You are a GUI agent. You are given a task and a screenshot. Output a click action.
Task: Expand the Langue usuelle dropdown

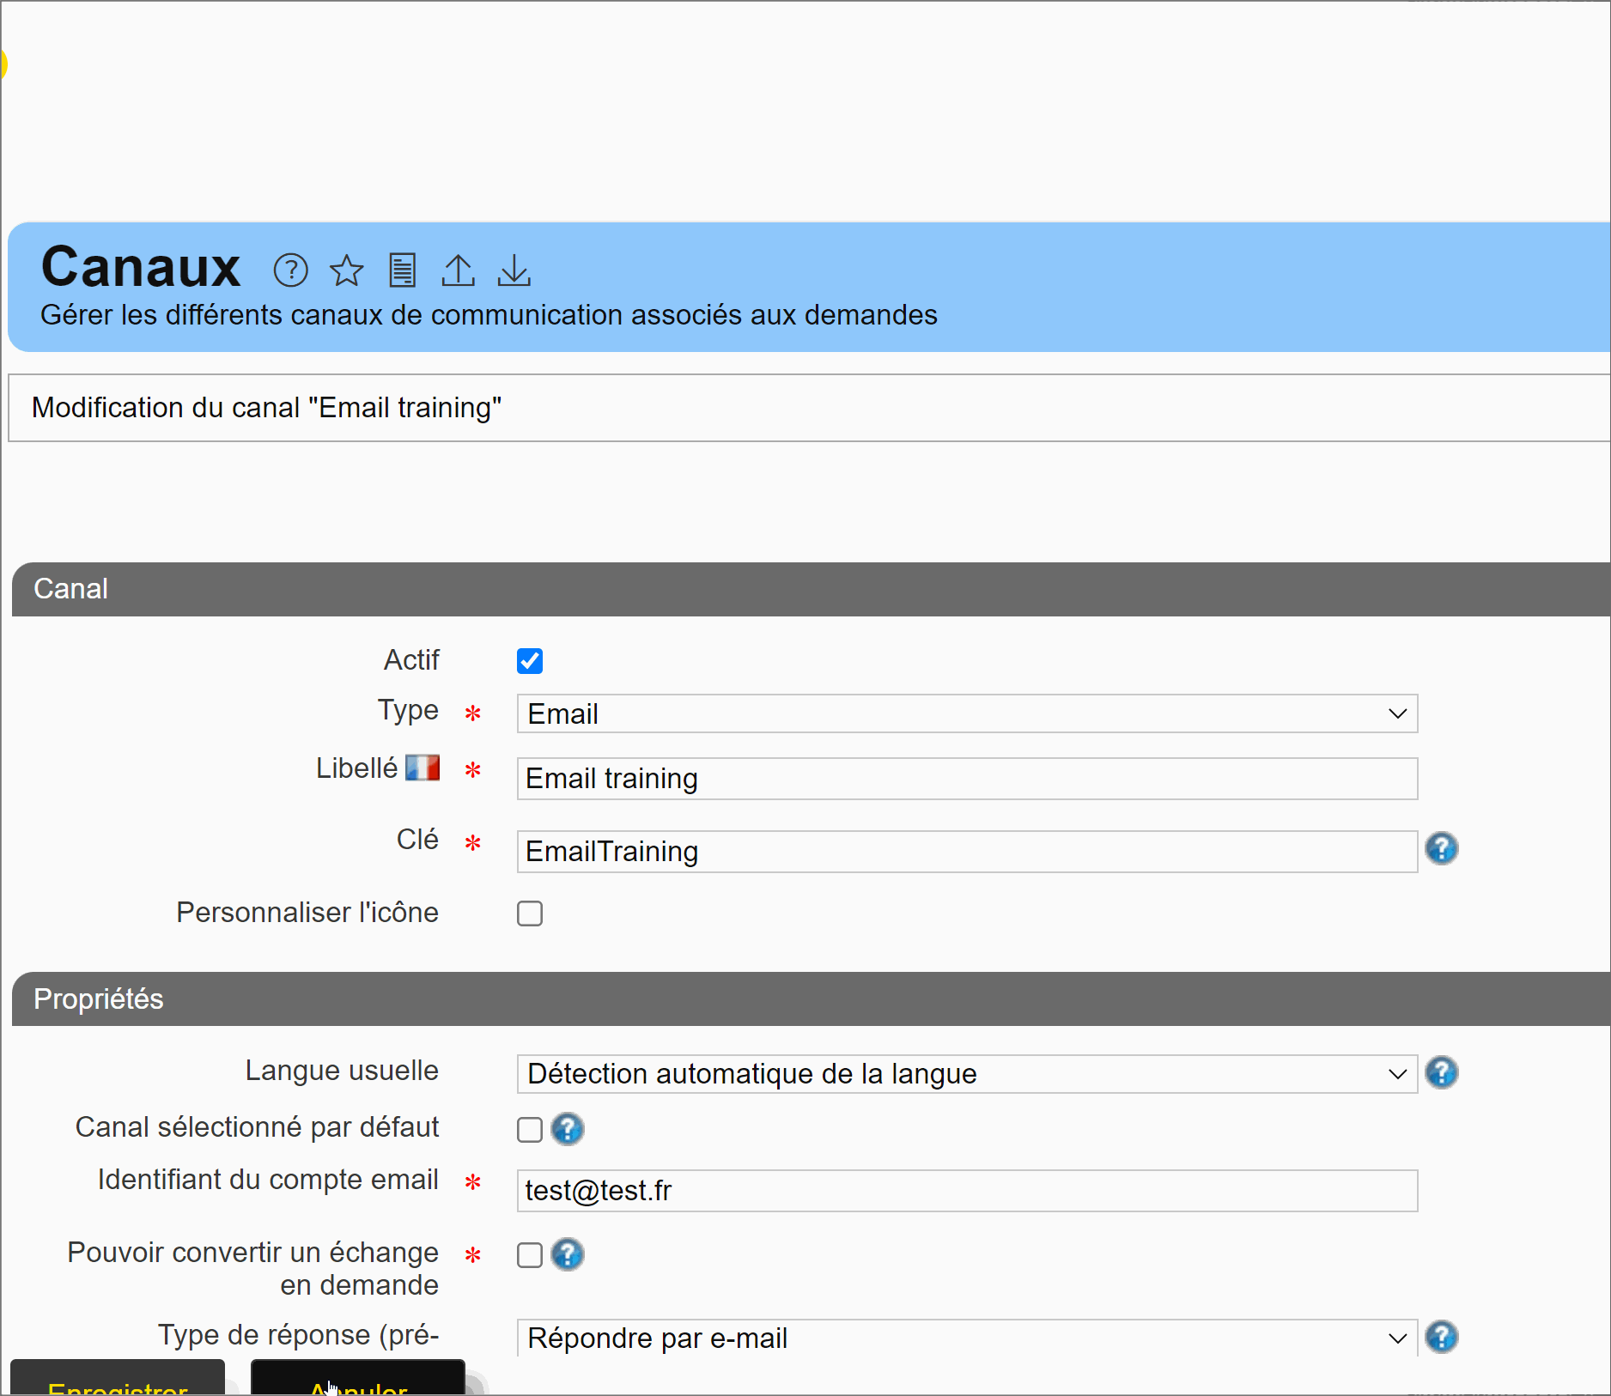pos(966,1074)
